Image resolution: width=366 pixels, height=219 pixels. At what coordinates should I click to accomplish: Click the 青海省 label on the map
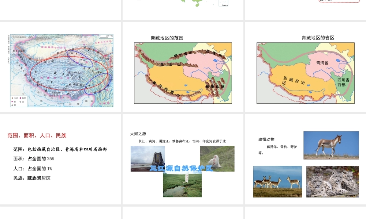pos(322,63)
